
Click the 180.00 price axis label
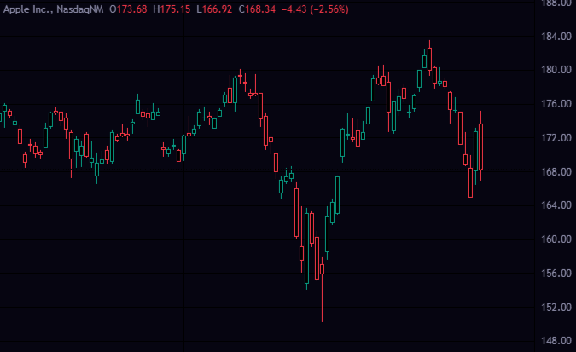tap(555, 70)
